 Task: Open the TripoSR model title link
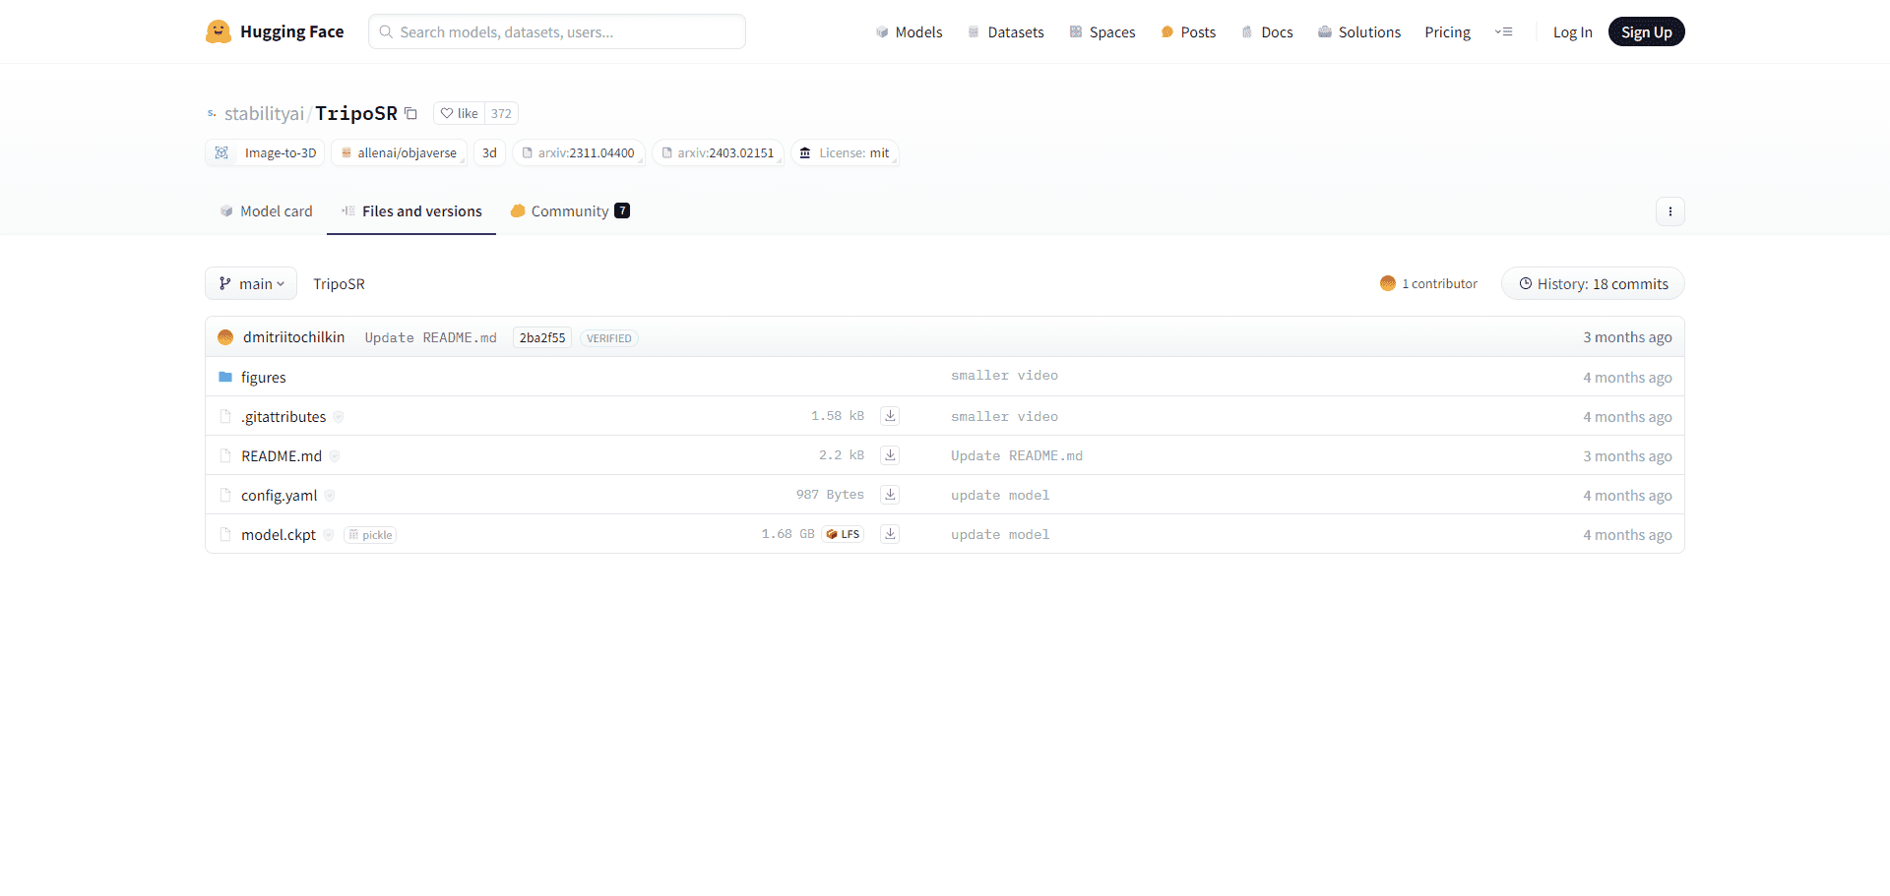356,113
